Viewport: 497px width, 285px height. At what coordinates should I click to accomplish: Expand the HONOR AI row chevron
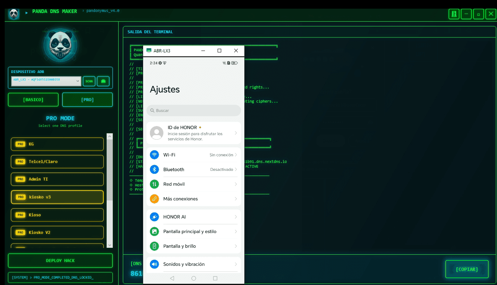[236, 217]
